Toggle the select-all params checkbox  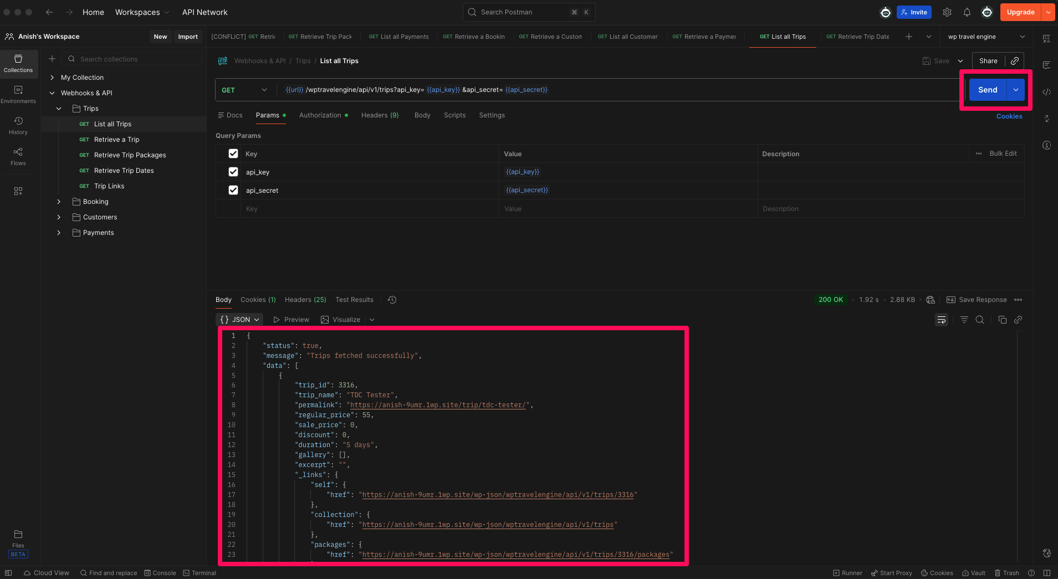coord(233,153)
